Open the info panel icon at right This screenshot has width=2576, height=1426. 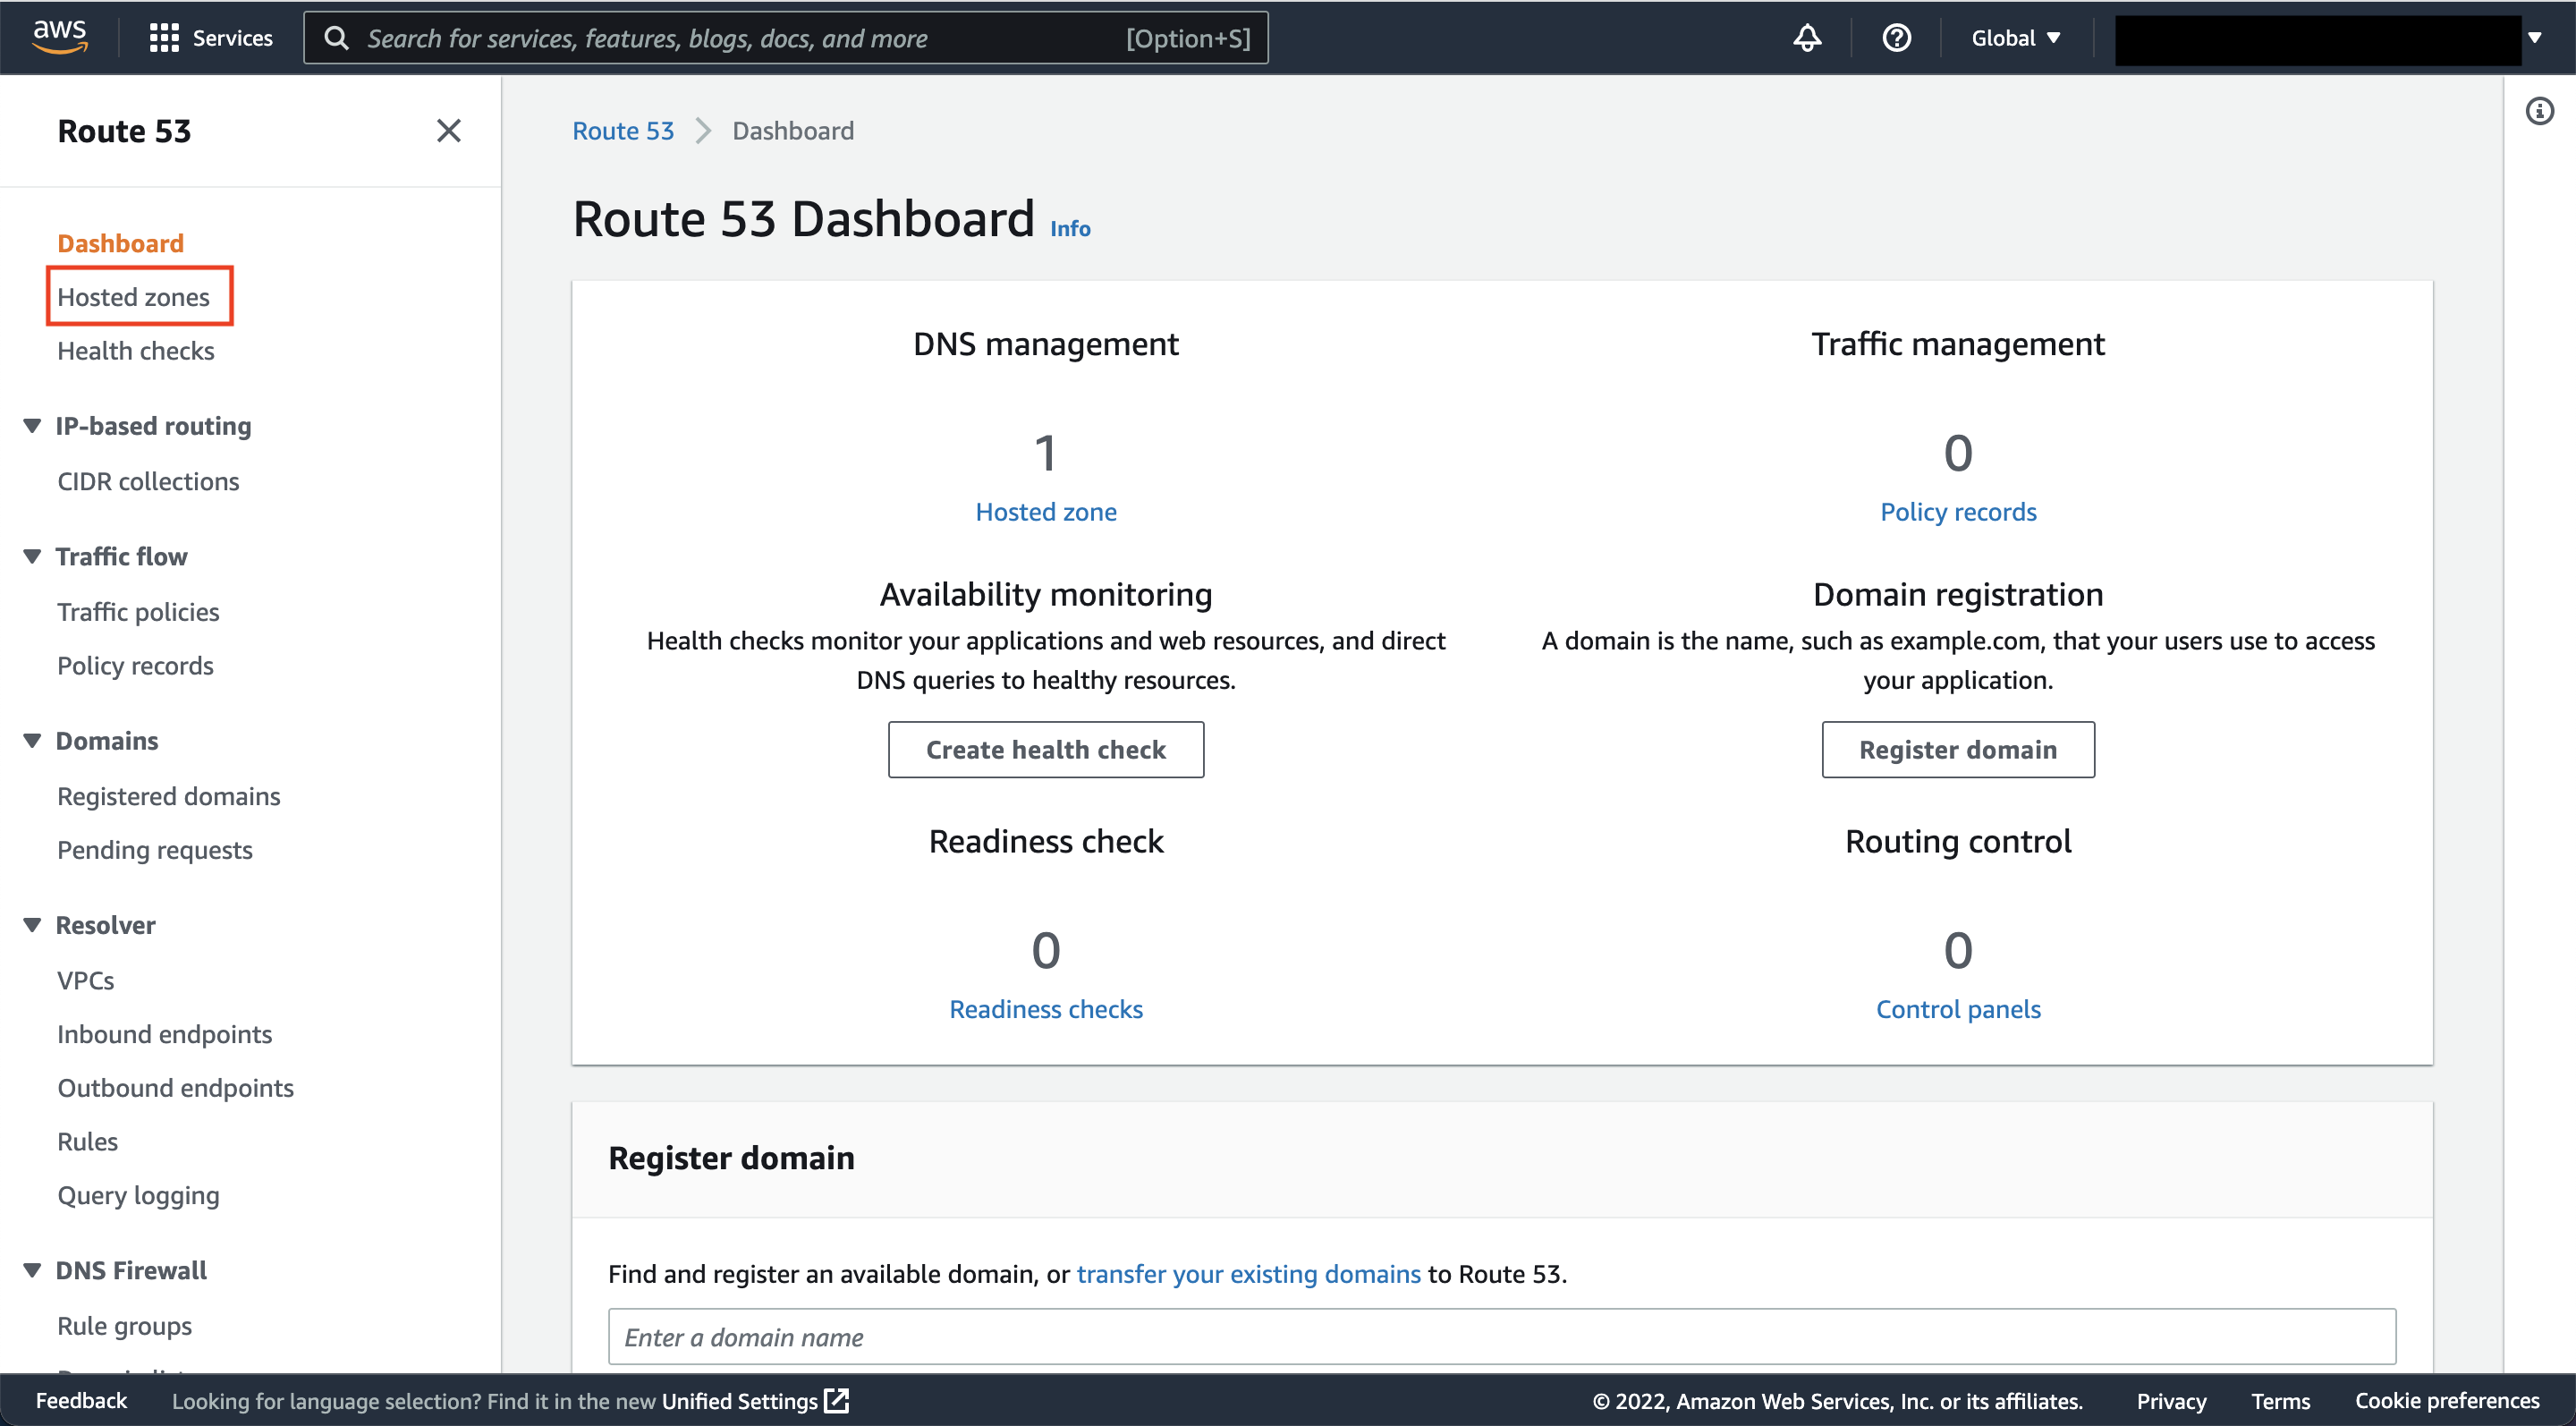[2539, 111]
